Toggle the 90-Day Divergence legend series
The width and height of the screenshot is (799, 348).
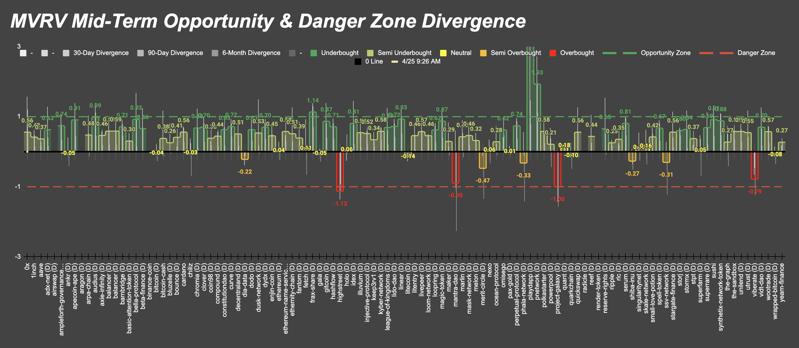point(175,53)
